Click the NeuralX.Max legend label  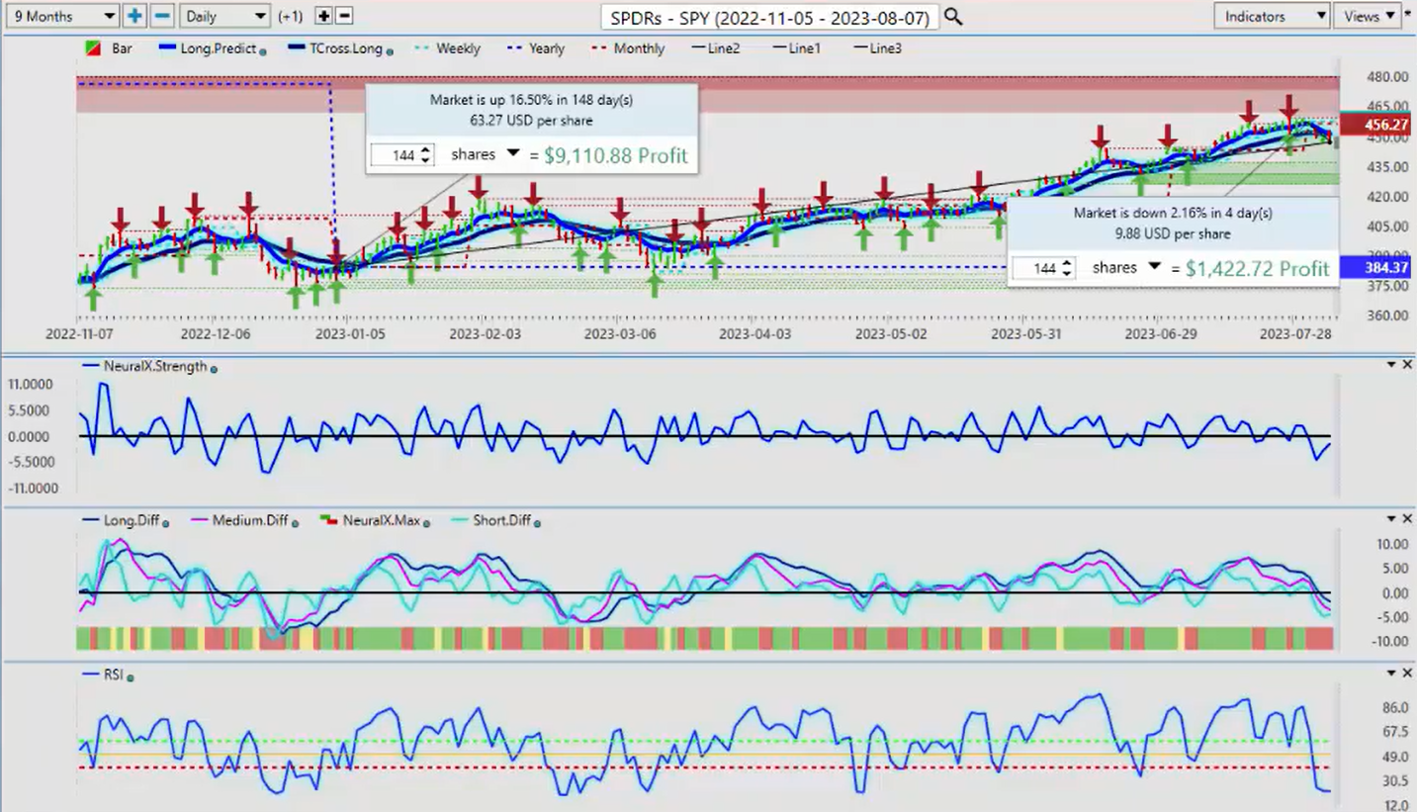380,520
